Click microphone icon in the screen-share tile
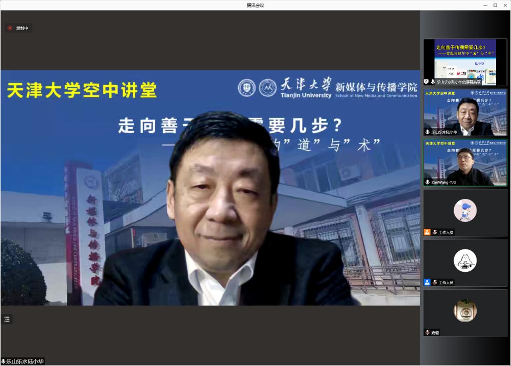Image resolution: width=511 pixels, height=366 pixels. [433, 82]
